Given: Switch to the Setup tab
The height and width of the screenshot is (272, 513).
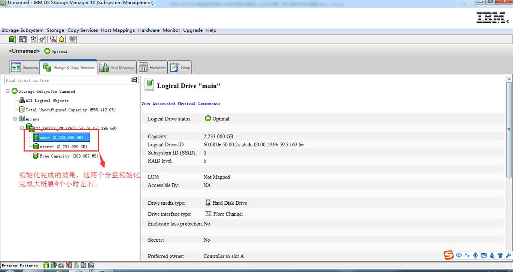Looking at the screenshot, I should point(180,67).
